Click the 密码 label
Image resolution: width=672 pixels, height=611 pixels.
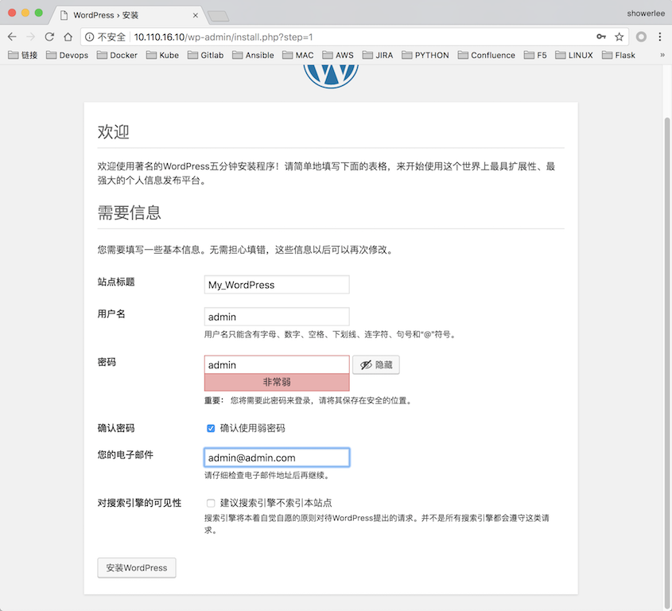pyautogui.click(x=107, y=362)
